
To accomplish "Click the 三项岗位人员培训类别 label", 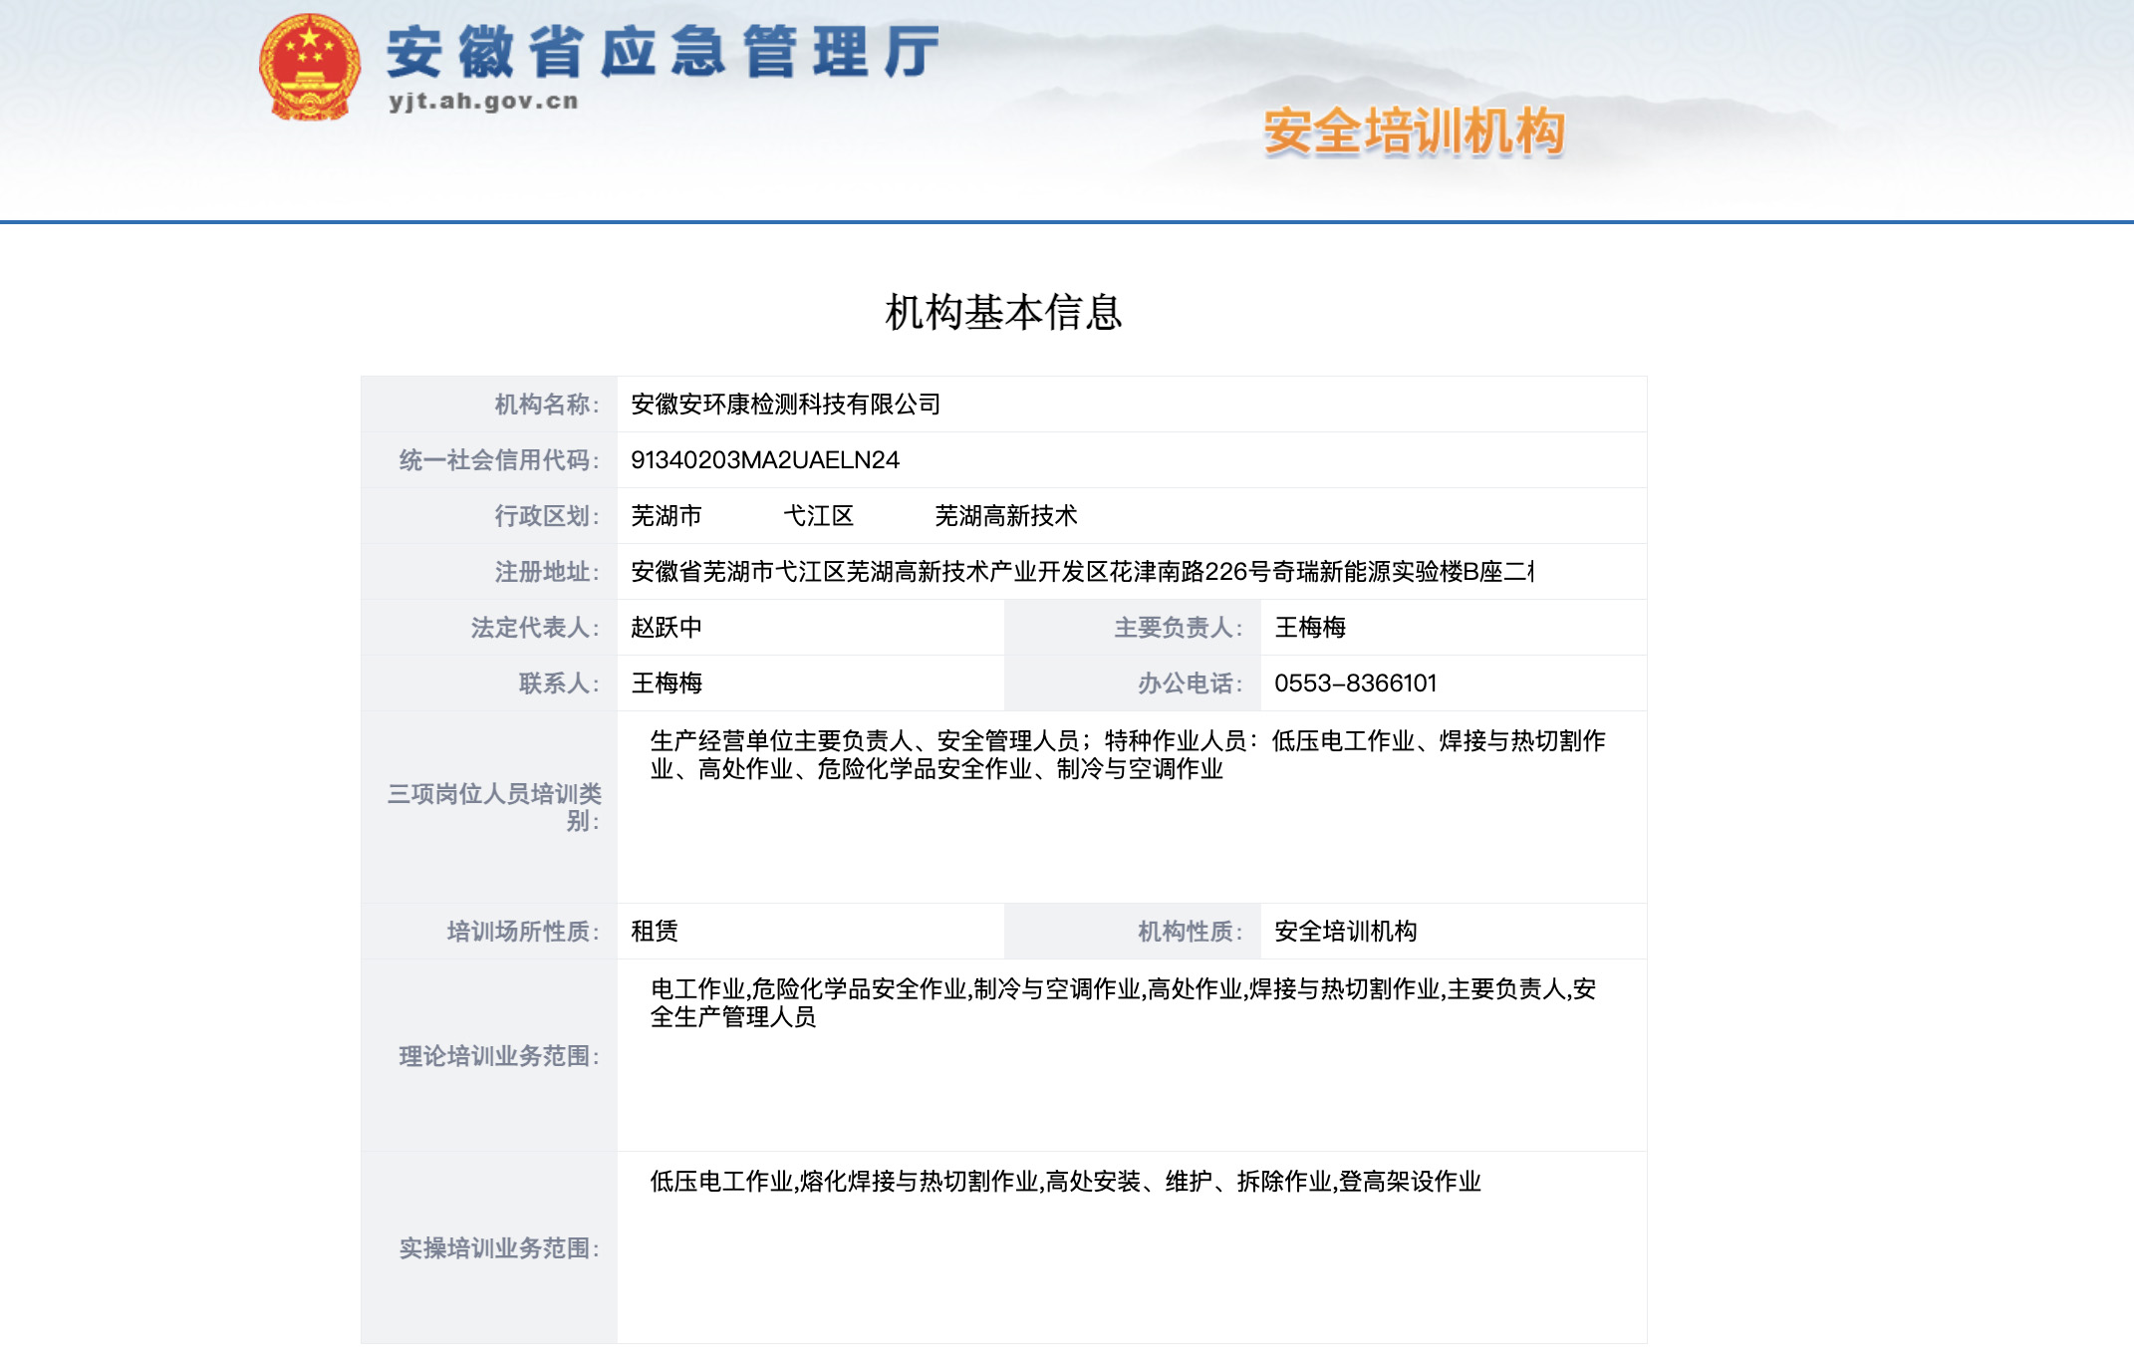I will (x=494, y=807).
